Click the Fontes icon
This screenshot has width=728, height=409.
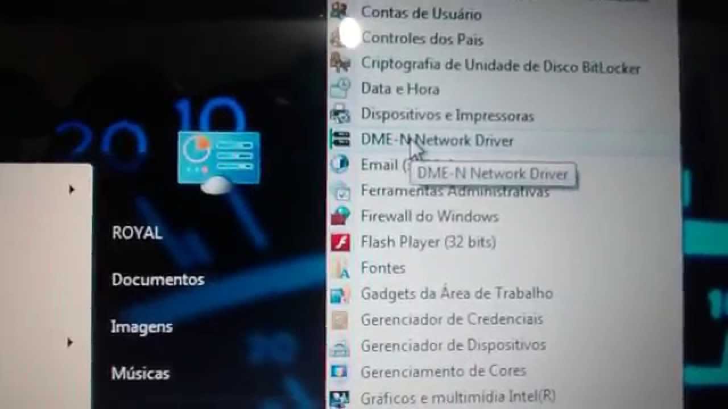click(x=340, y=268)
